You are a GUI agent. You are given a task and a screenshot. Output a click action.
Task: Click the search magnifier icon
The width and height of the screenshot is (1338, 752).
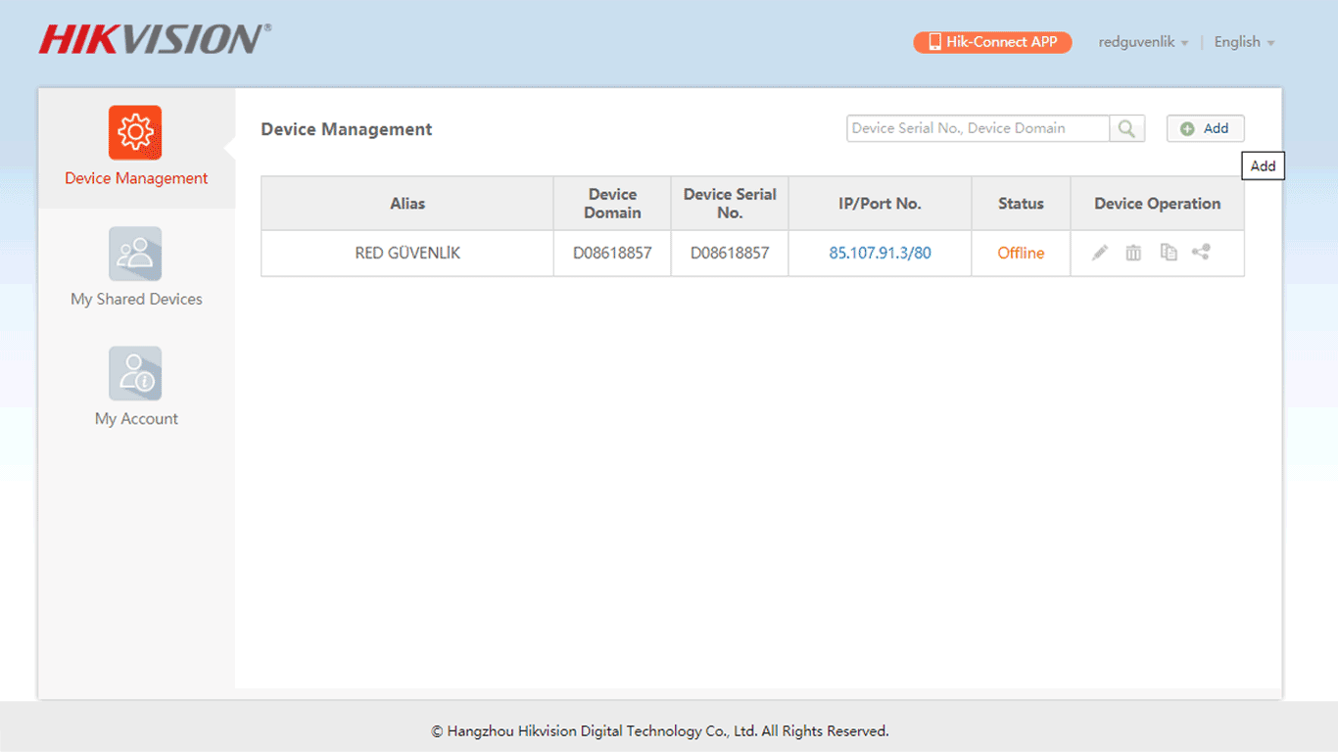click(x=1127, y=128)
